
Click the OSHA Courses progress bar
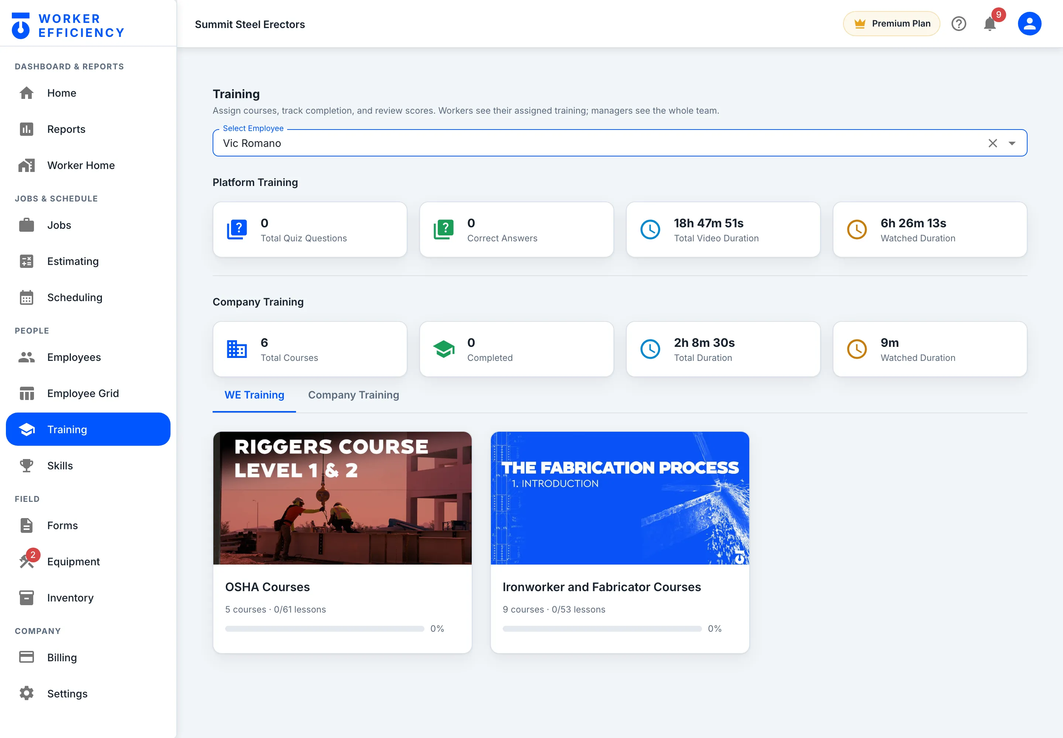325,629
